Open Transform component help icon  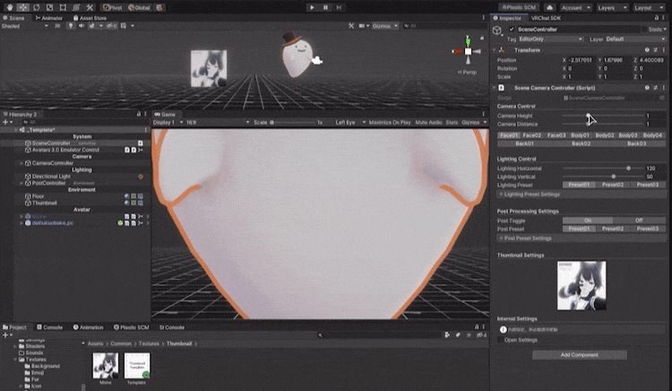click(647, 50)
